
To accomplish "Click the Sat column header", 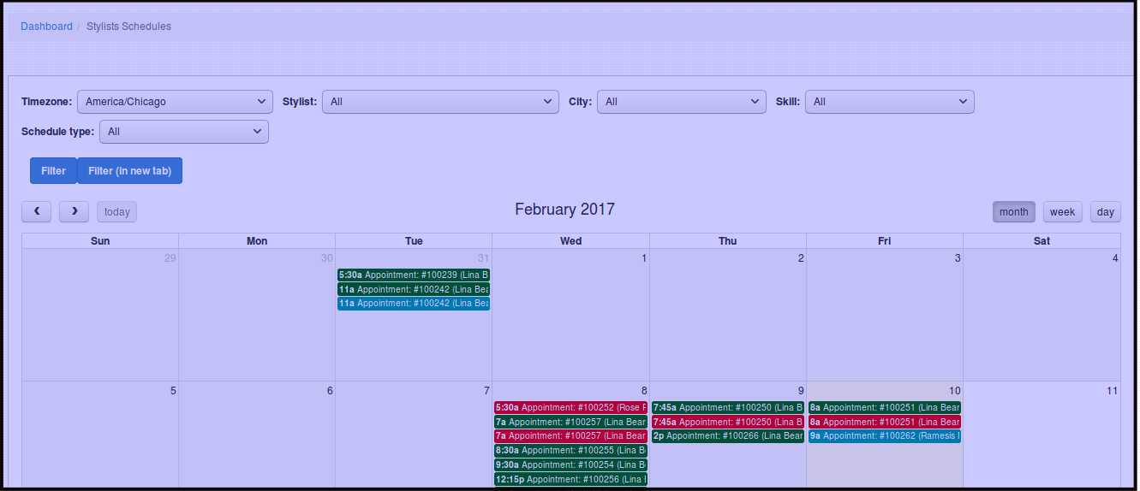I will tap(1042, 241).
